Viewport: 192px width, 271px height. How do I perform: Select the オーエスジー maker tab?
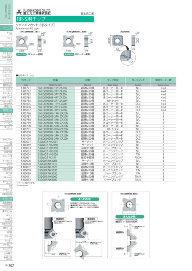(x=6, y=140)
